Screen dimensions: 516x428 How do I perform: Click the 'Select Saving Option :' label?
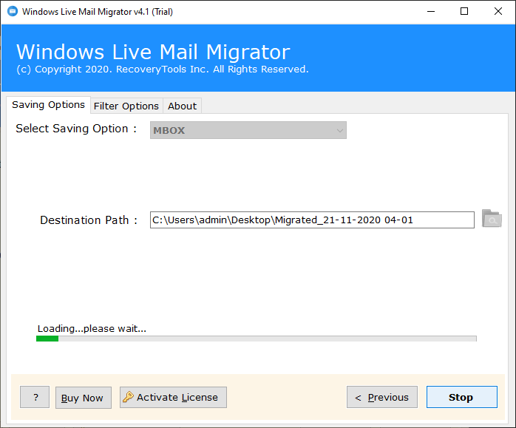point(76,129)
